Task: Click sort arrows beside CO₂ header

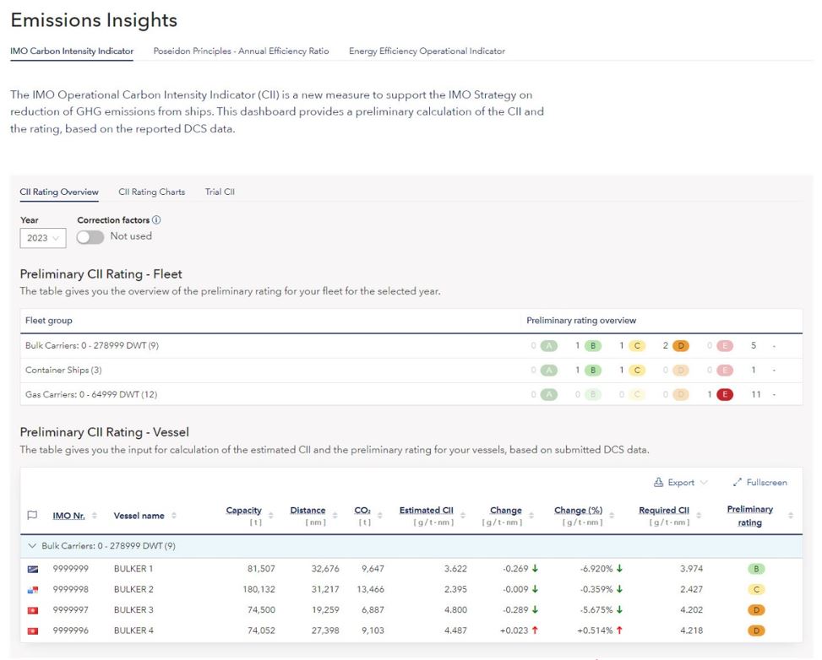Action: (379, 516)
